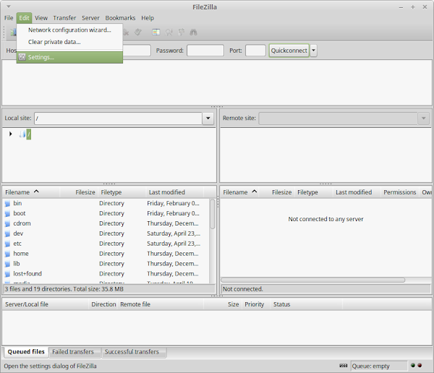
Task: Click the Local site path text field
Action: (118, 119)
